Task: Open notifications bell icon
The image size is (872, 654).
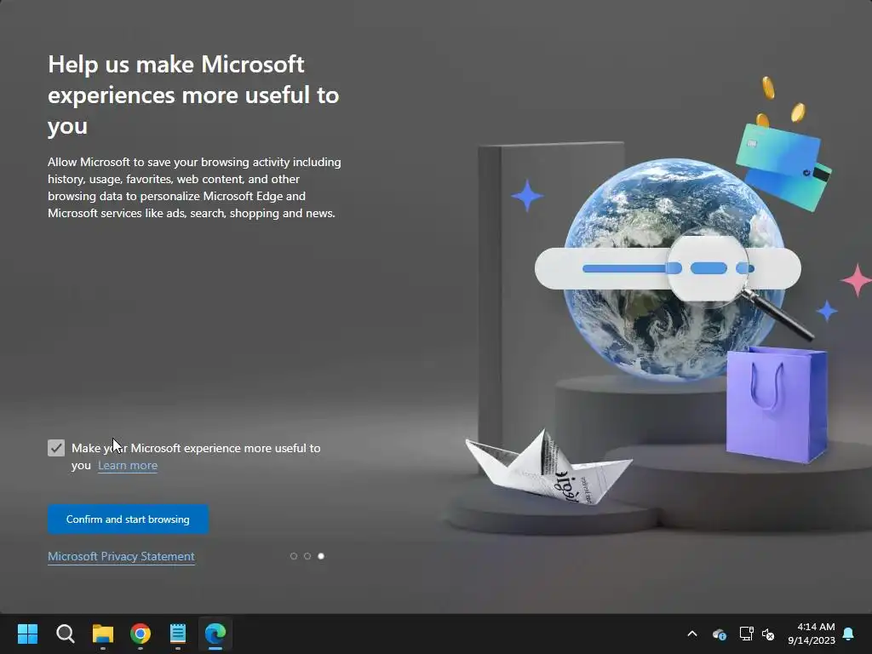Action: click(849, 634)
